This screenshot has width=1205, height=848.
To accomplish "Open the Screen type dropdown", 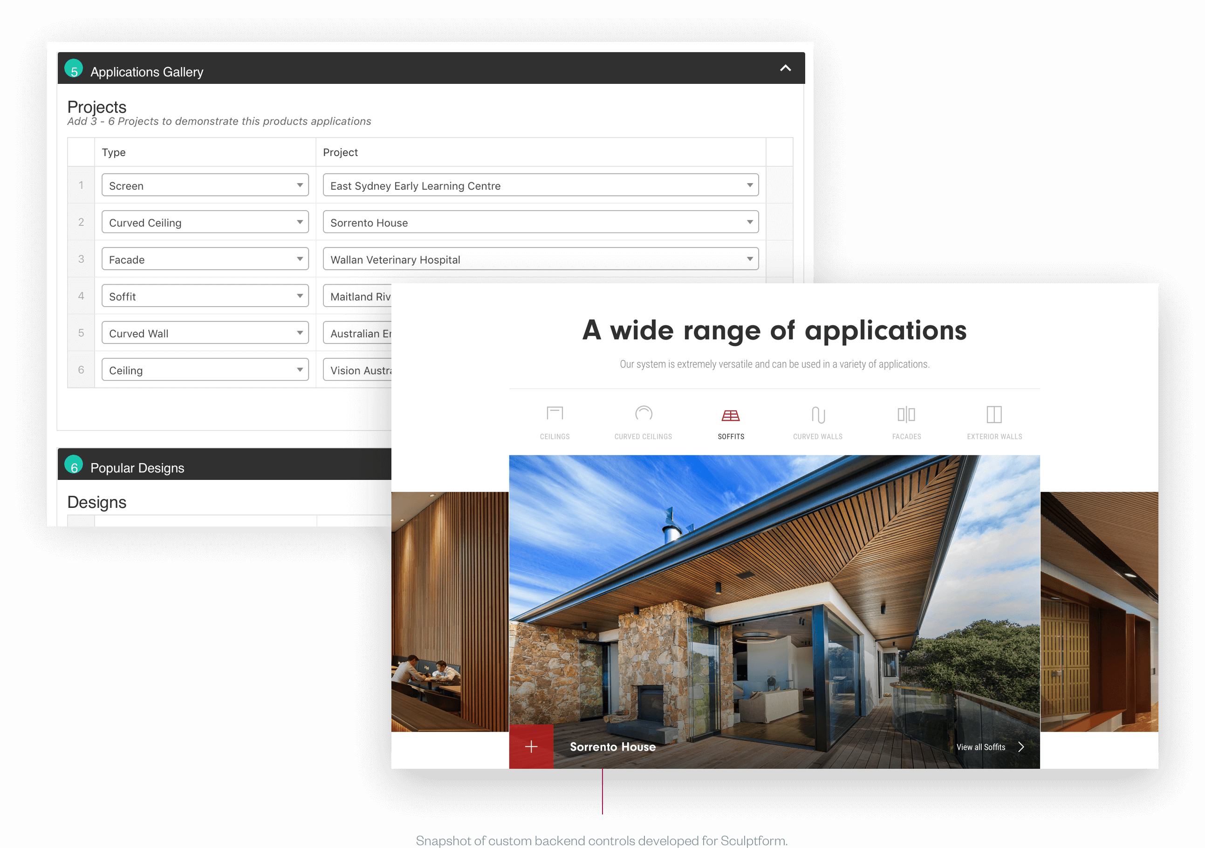I will (x=205, y=185).
